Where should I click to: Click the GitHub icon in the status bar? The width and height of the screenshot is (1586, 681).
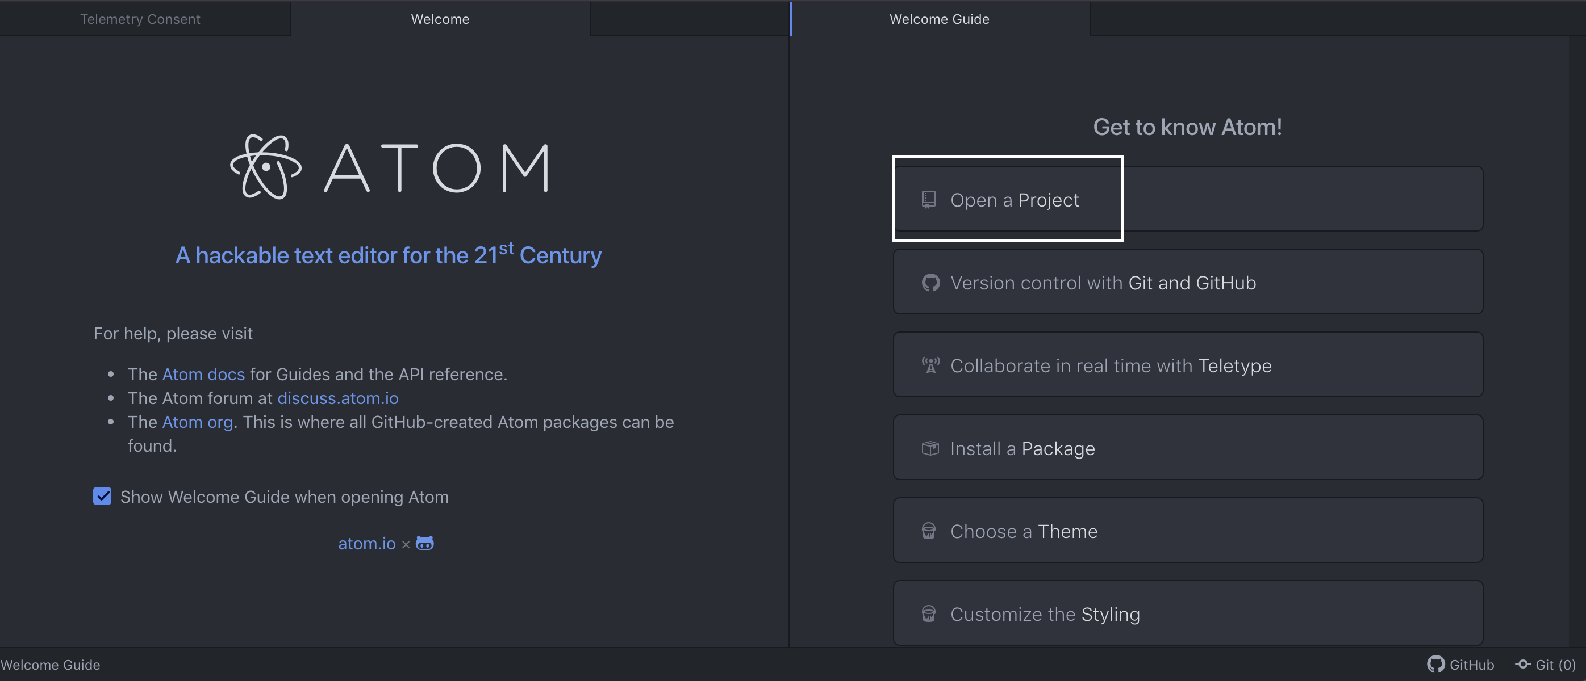[1436, 665]
